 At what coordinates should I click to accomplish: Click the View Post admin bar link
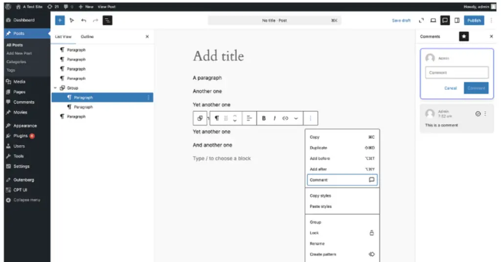pos(106,7)
